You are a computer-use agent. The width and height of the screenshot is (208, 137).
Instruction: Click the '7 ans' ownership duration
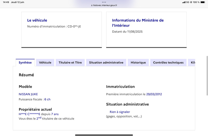pos(55,114)
